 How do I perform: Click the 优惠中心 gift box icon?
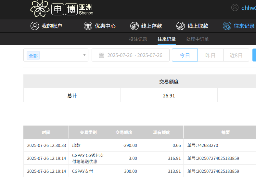tap(88, 26)
